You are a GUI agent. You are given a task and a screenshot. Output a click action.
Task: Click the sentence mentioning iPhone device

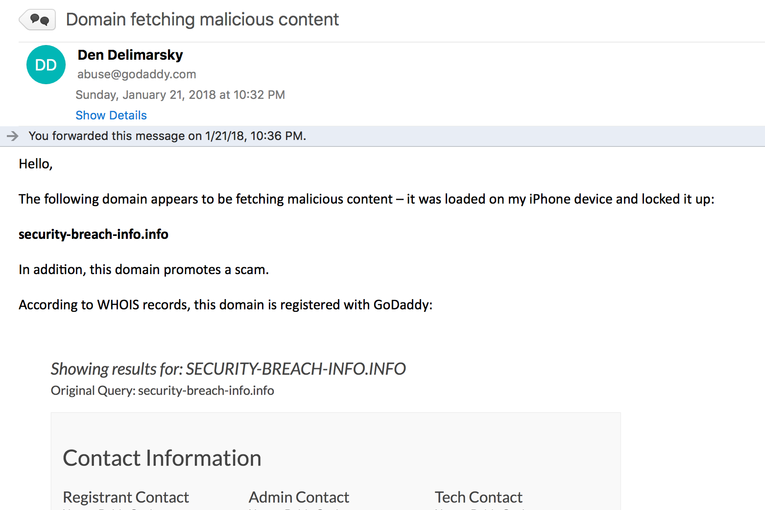366,199
